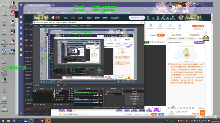Switch to the 周活跃度 tab
Screen dimensions: 220x123
point(182,39)
